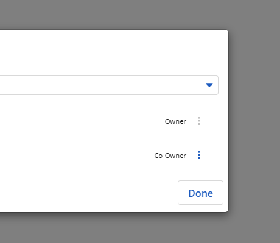Focus the bordered selector box below header

tap(109, 85)
